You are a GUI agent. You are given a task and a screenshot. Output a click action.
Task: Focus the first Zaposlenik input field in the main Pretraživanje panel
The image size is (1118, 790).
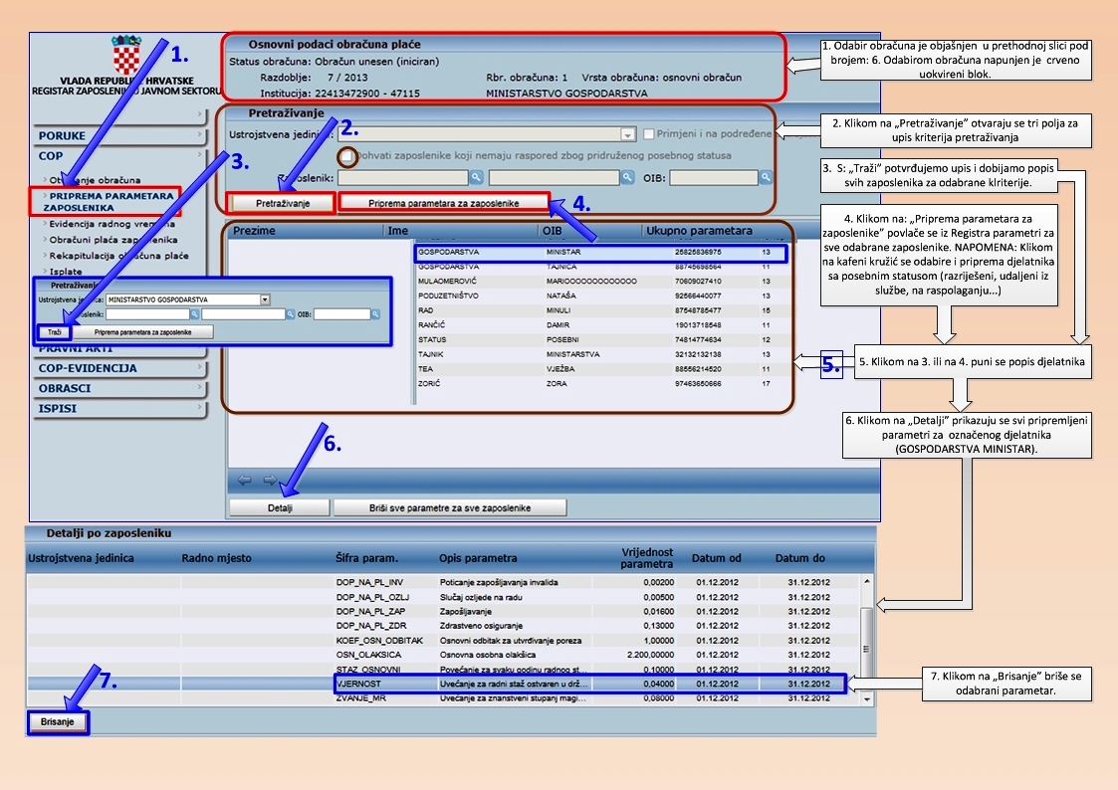tap(403, 177)
